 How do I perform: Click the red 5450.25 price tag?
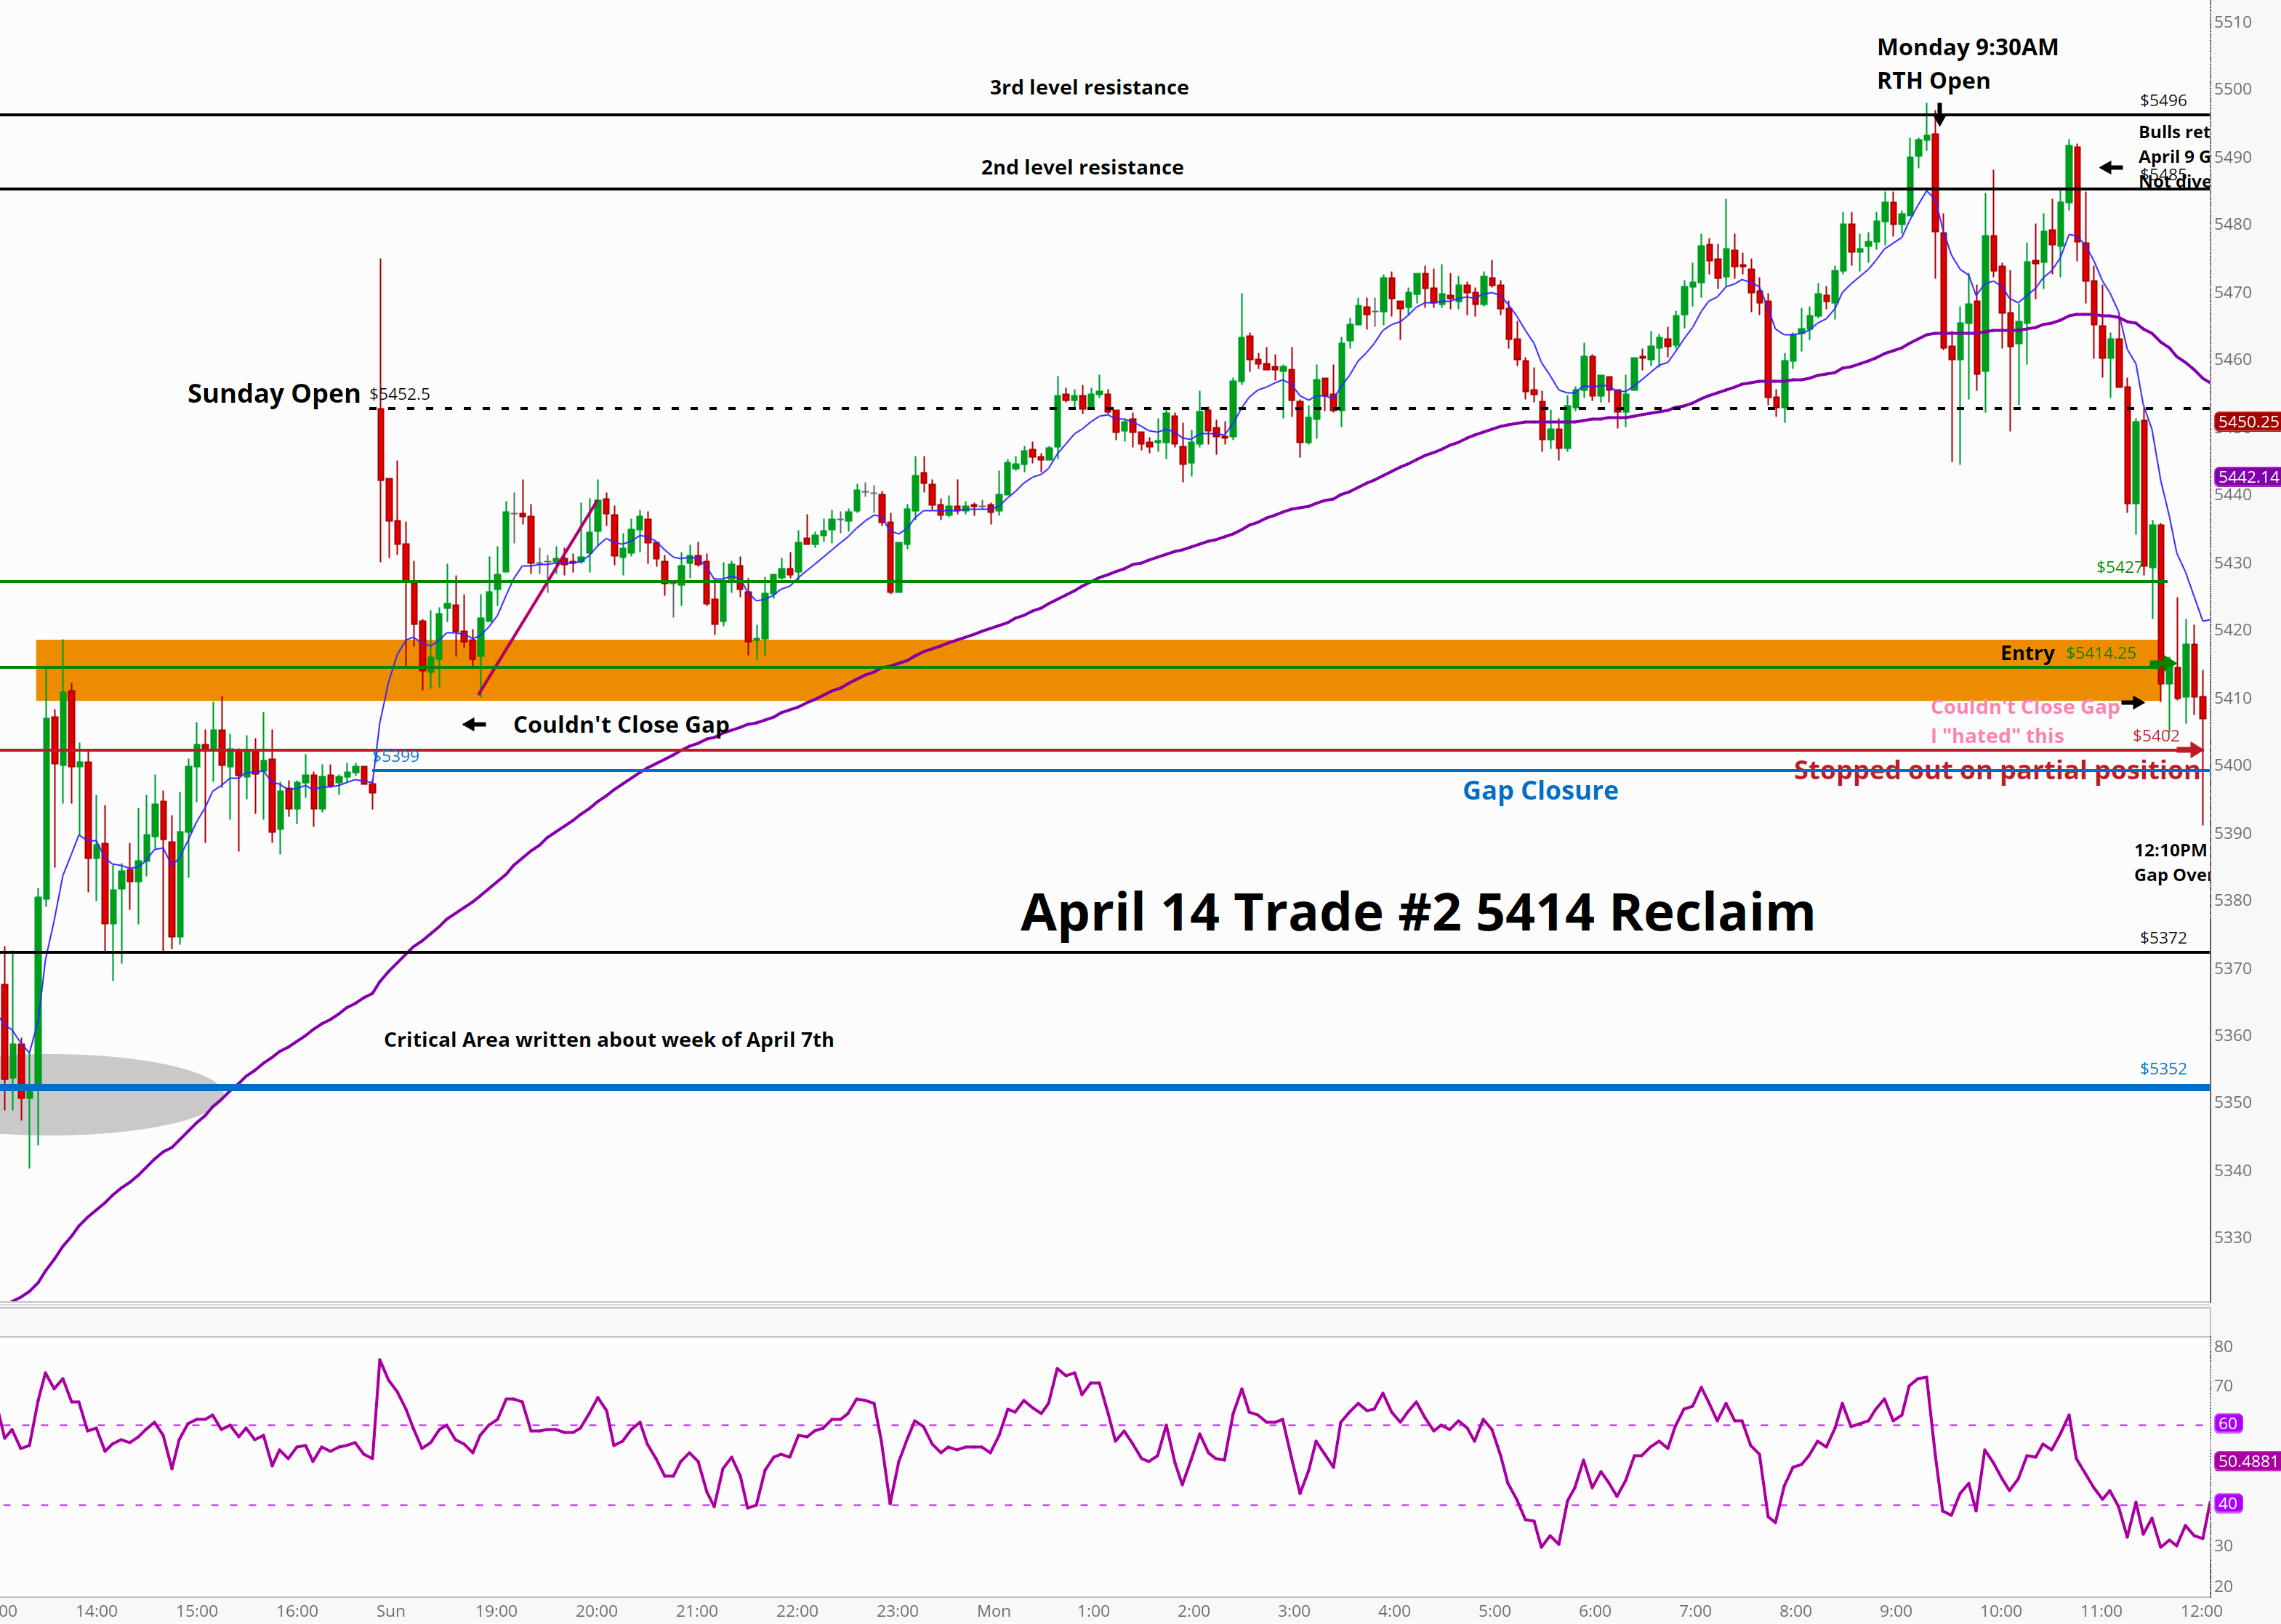point(2247,422)
